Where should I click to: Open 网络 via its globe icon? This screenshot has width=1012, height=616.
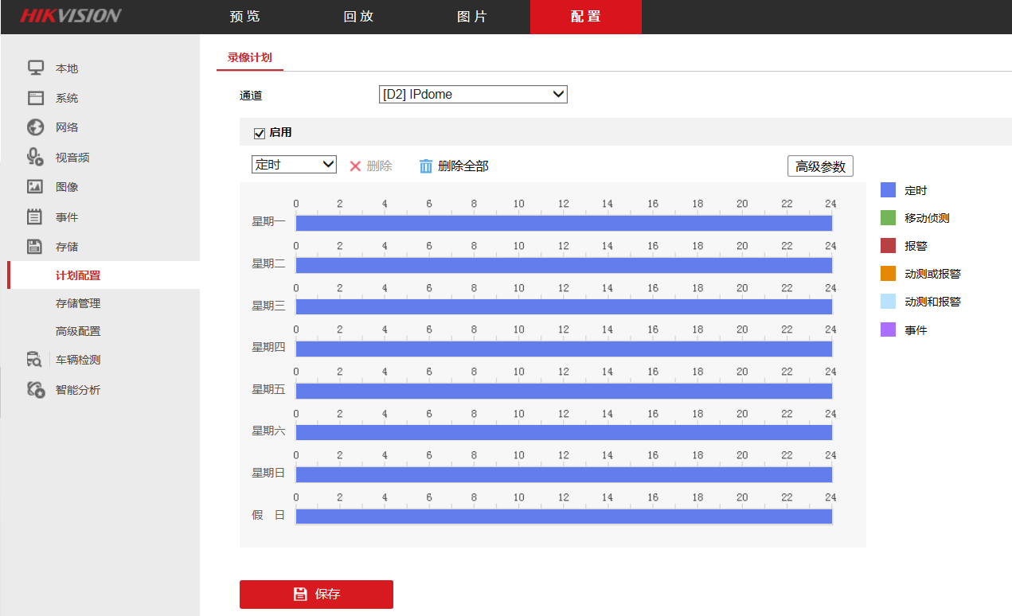coord(35,127)
